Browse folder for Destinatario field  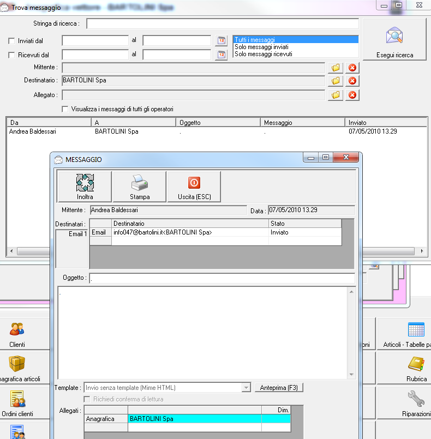336,81
